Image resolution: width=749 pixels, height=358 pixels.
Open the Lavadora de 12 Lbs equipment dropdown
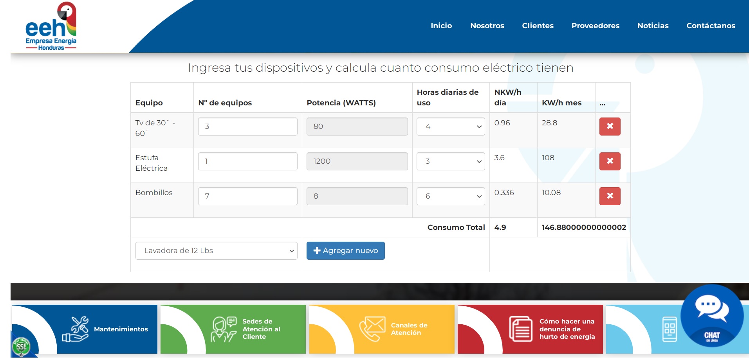216,251
